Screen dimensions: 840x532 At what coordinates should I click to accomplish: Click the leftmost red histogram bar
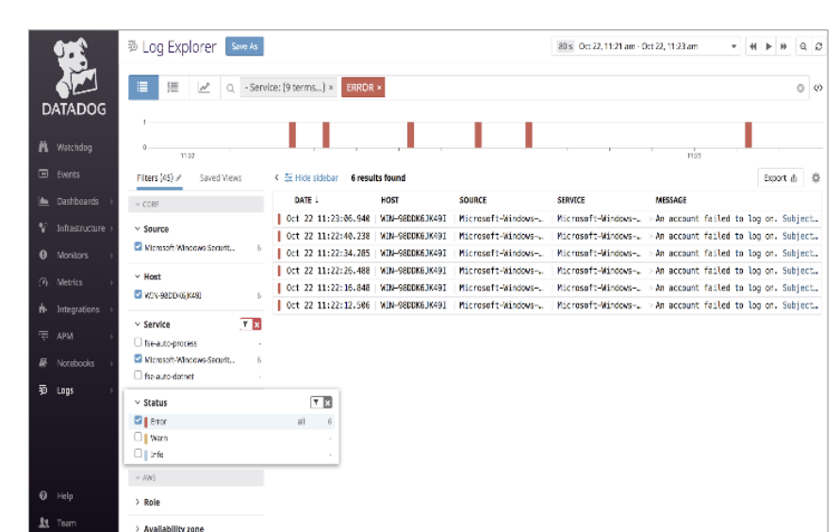pyautogui.click(x=292, y=135)
